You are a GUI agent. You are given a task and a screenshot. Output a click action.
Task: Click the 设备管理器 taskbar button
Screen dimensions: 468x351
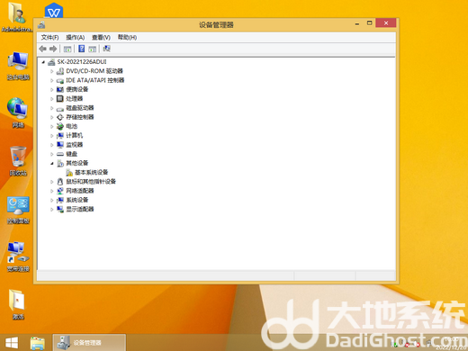point(89,343)
